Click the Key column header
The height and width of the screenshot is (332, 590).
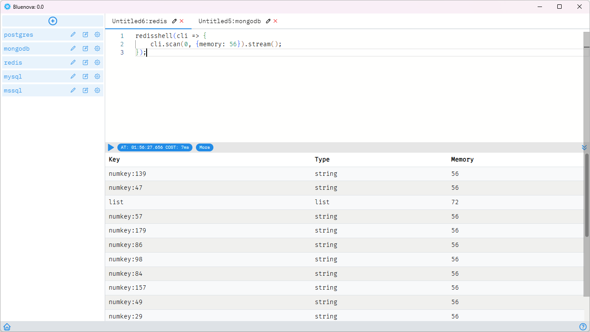[x=114, y=159]
